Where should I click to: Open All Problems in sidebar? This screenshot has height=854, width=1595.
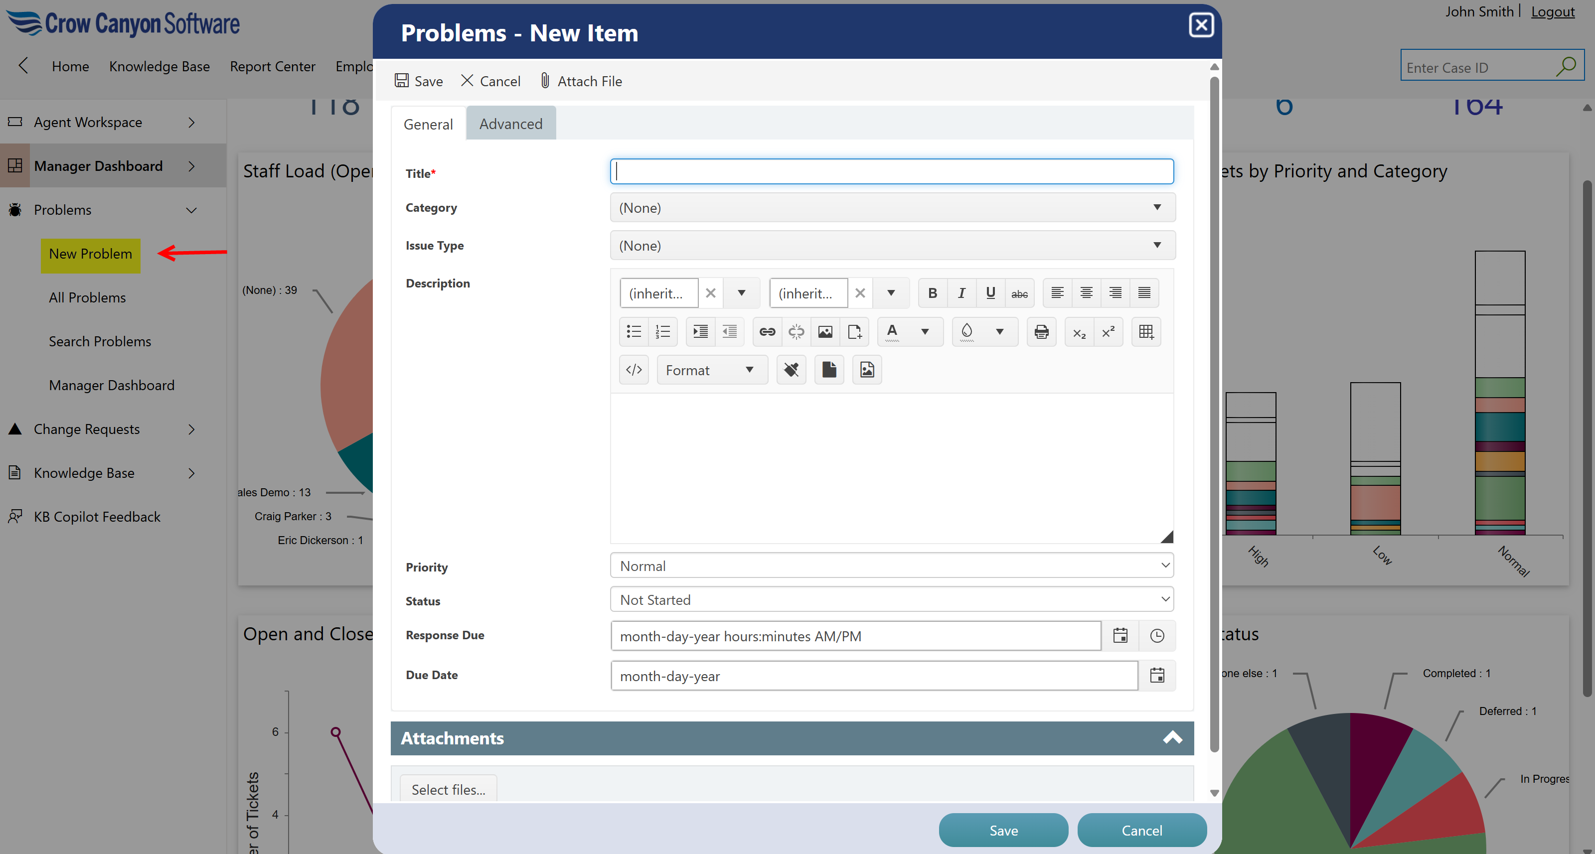(87, 297)
